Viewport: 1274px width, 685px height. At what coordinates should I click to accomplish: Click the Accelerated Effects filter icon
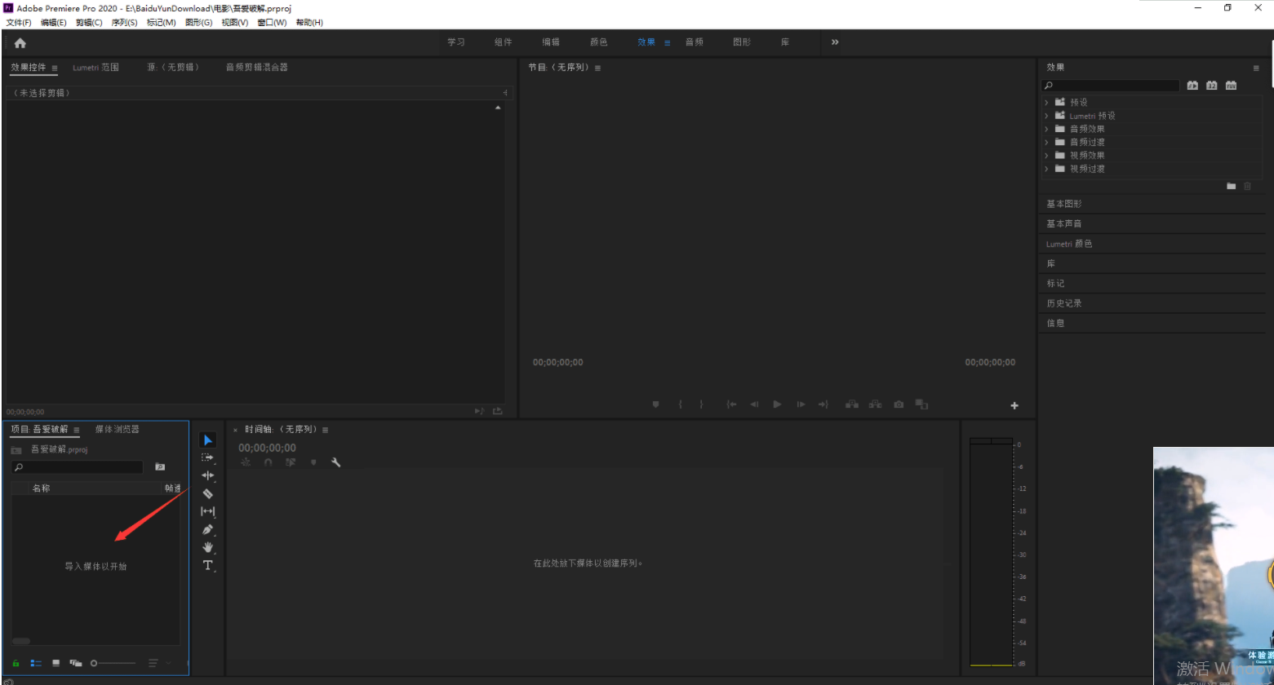point(1192,86)
